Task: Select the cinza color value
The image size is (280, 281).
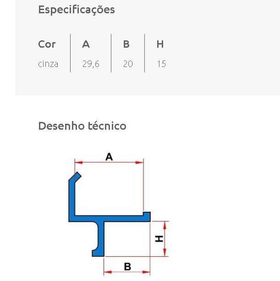Action: tap(48, 64)
